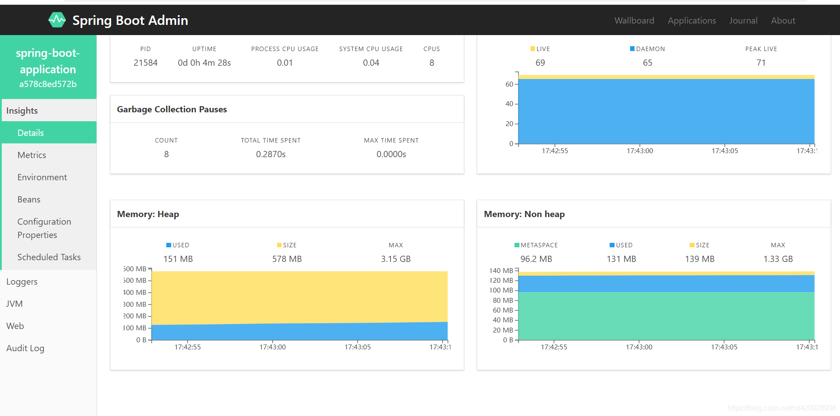This screenshot has width=840, height=416.
Task: Open Loggers in the sidebar
Action: [x=48, y=281]
